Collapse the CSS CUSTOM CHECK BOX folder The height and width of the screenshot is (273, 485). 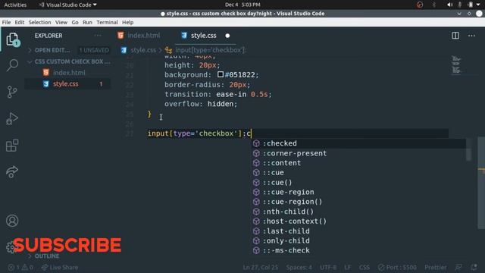point(69,61)
